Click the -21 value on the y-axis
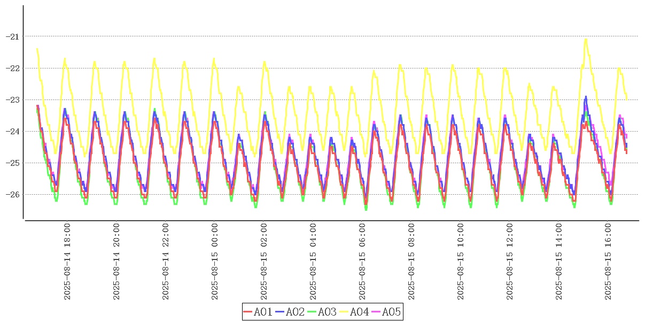Viewport: 645px width, 321px height. [x=11, y=36]
